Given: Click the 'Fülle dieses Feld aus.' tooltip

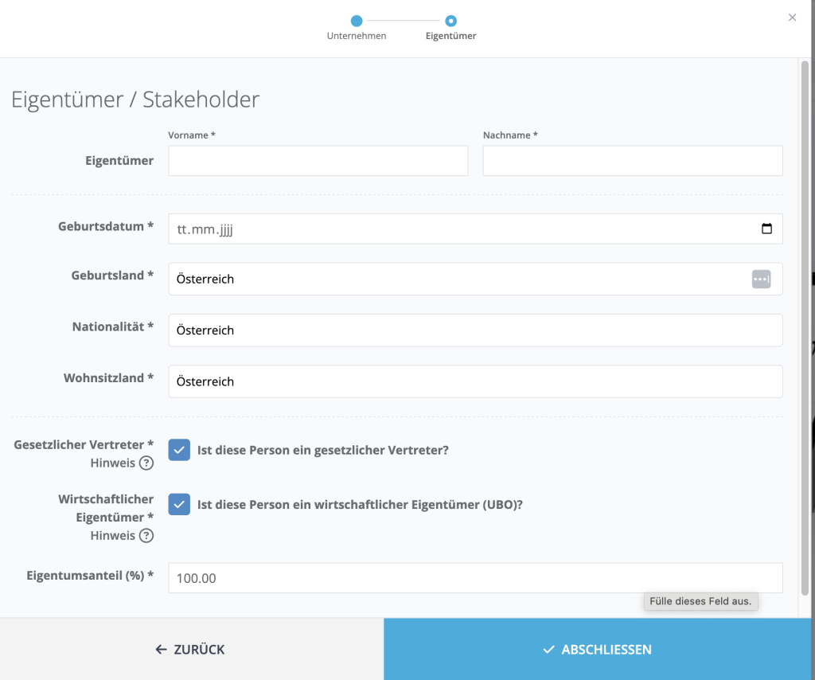Looking at the screenshot, I should [x=700, y=601].
